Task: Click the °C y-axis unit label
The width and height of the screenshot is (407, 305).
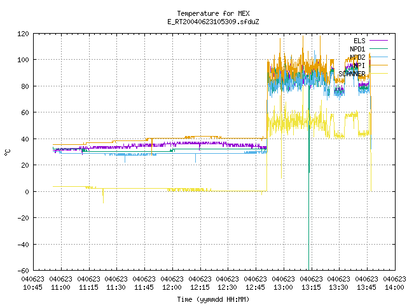Action: (x=7, y=152)
